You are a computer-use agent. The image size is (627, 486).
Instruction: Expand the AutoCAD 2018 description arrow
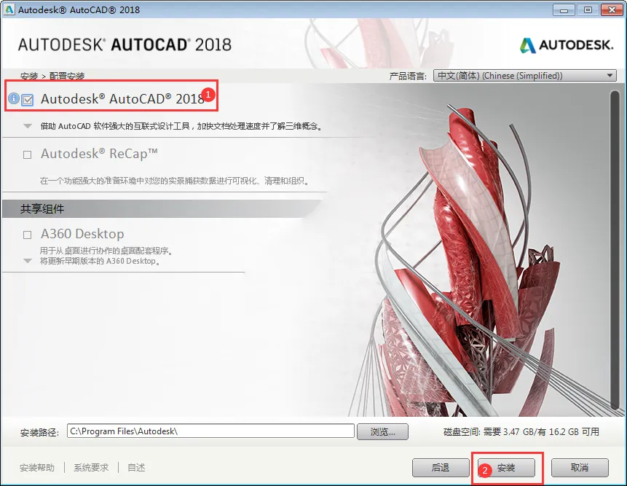28,126
